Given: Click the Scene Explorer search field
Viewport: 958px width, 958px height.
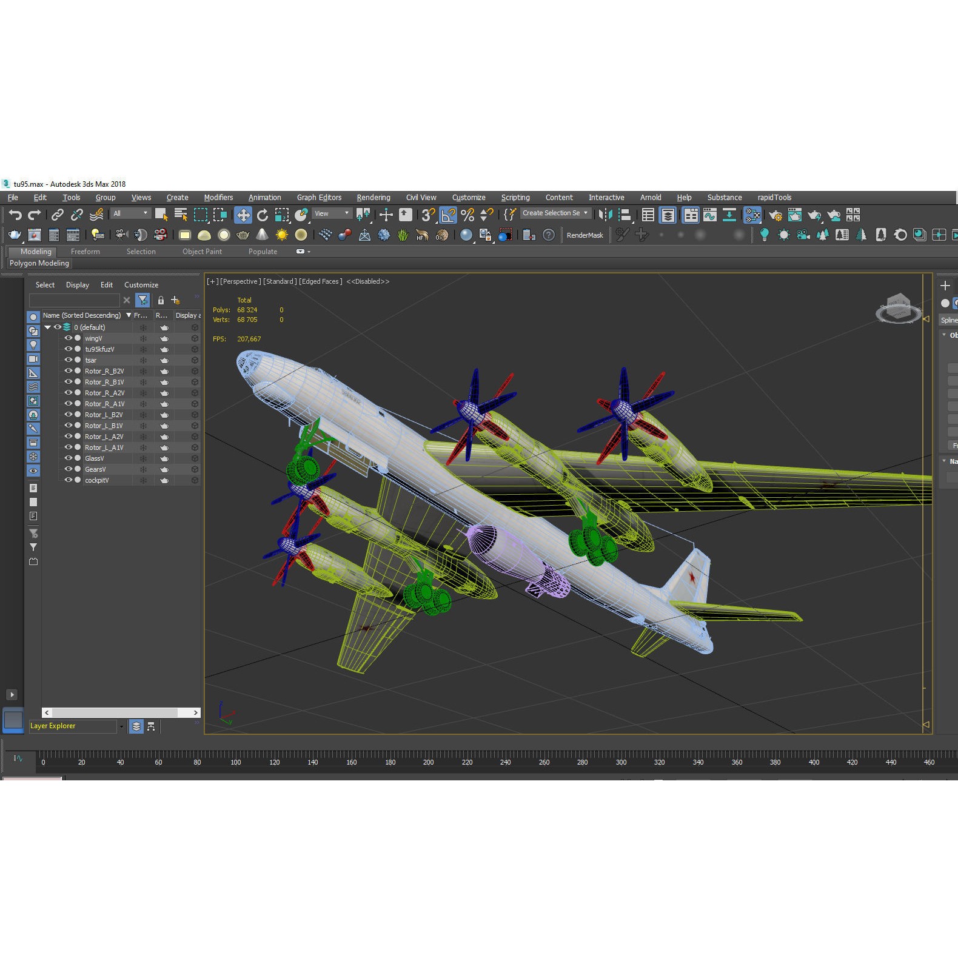Looking at the screenshot, I should (x=75, y=300).
